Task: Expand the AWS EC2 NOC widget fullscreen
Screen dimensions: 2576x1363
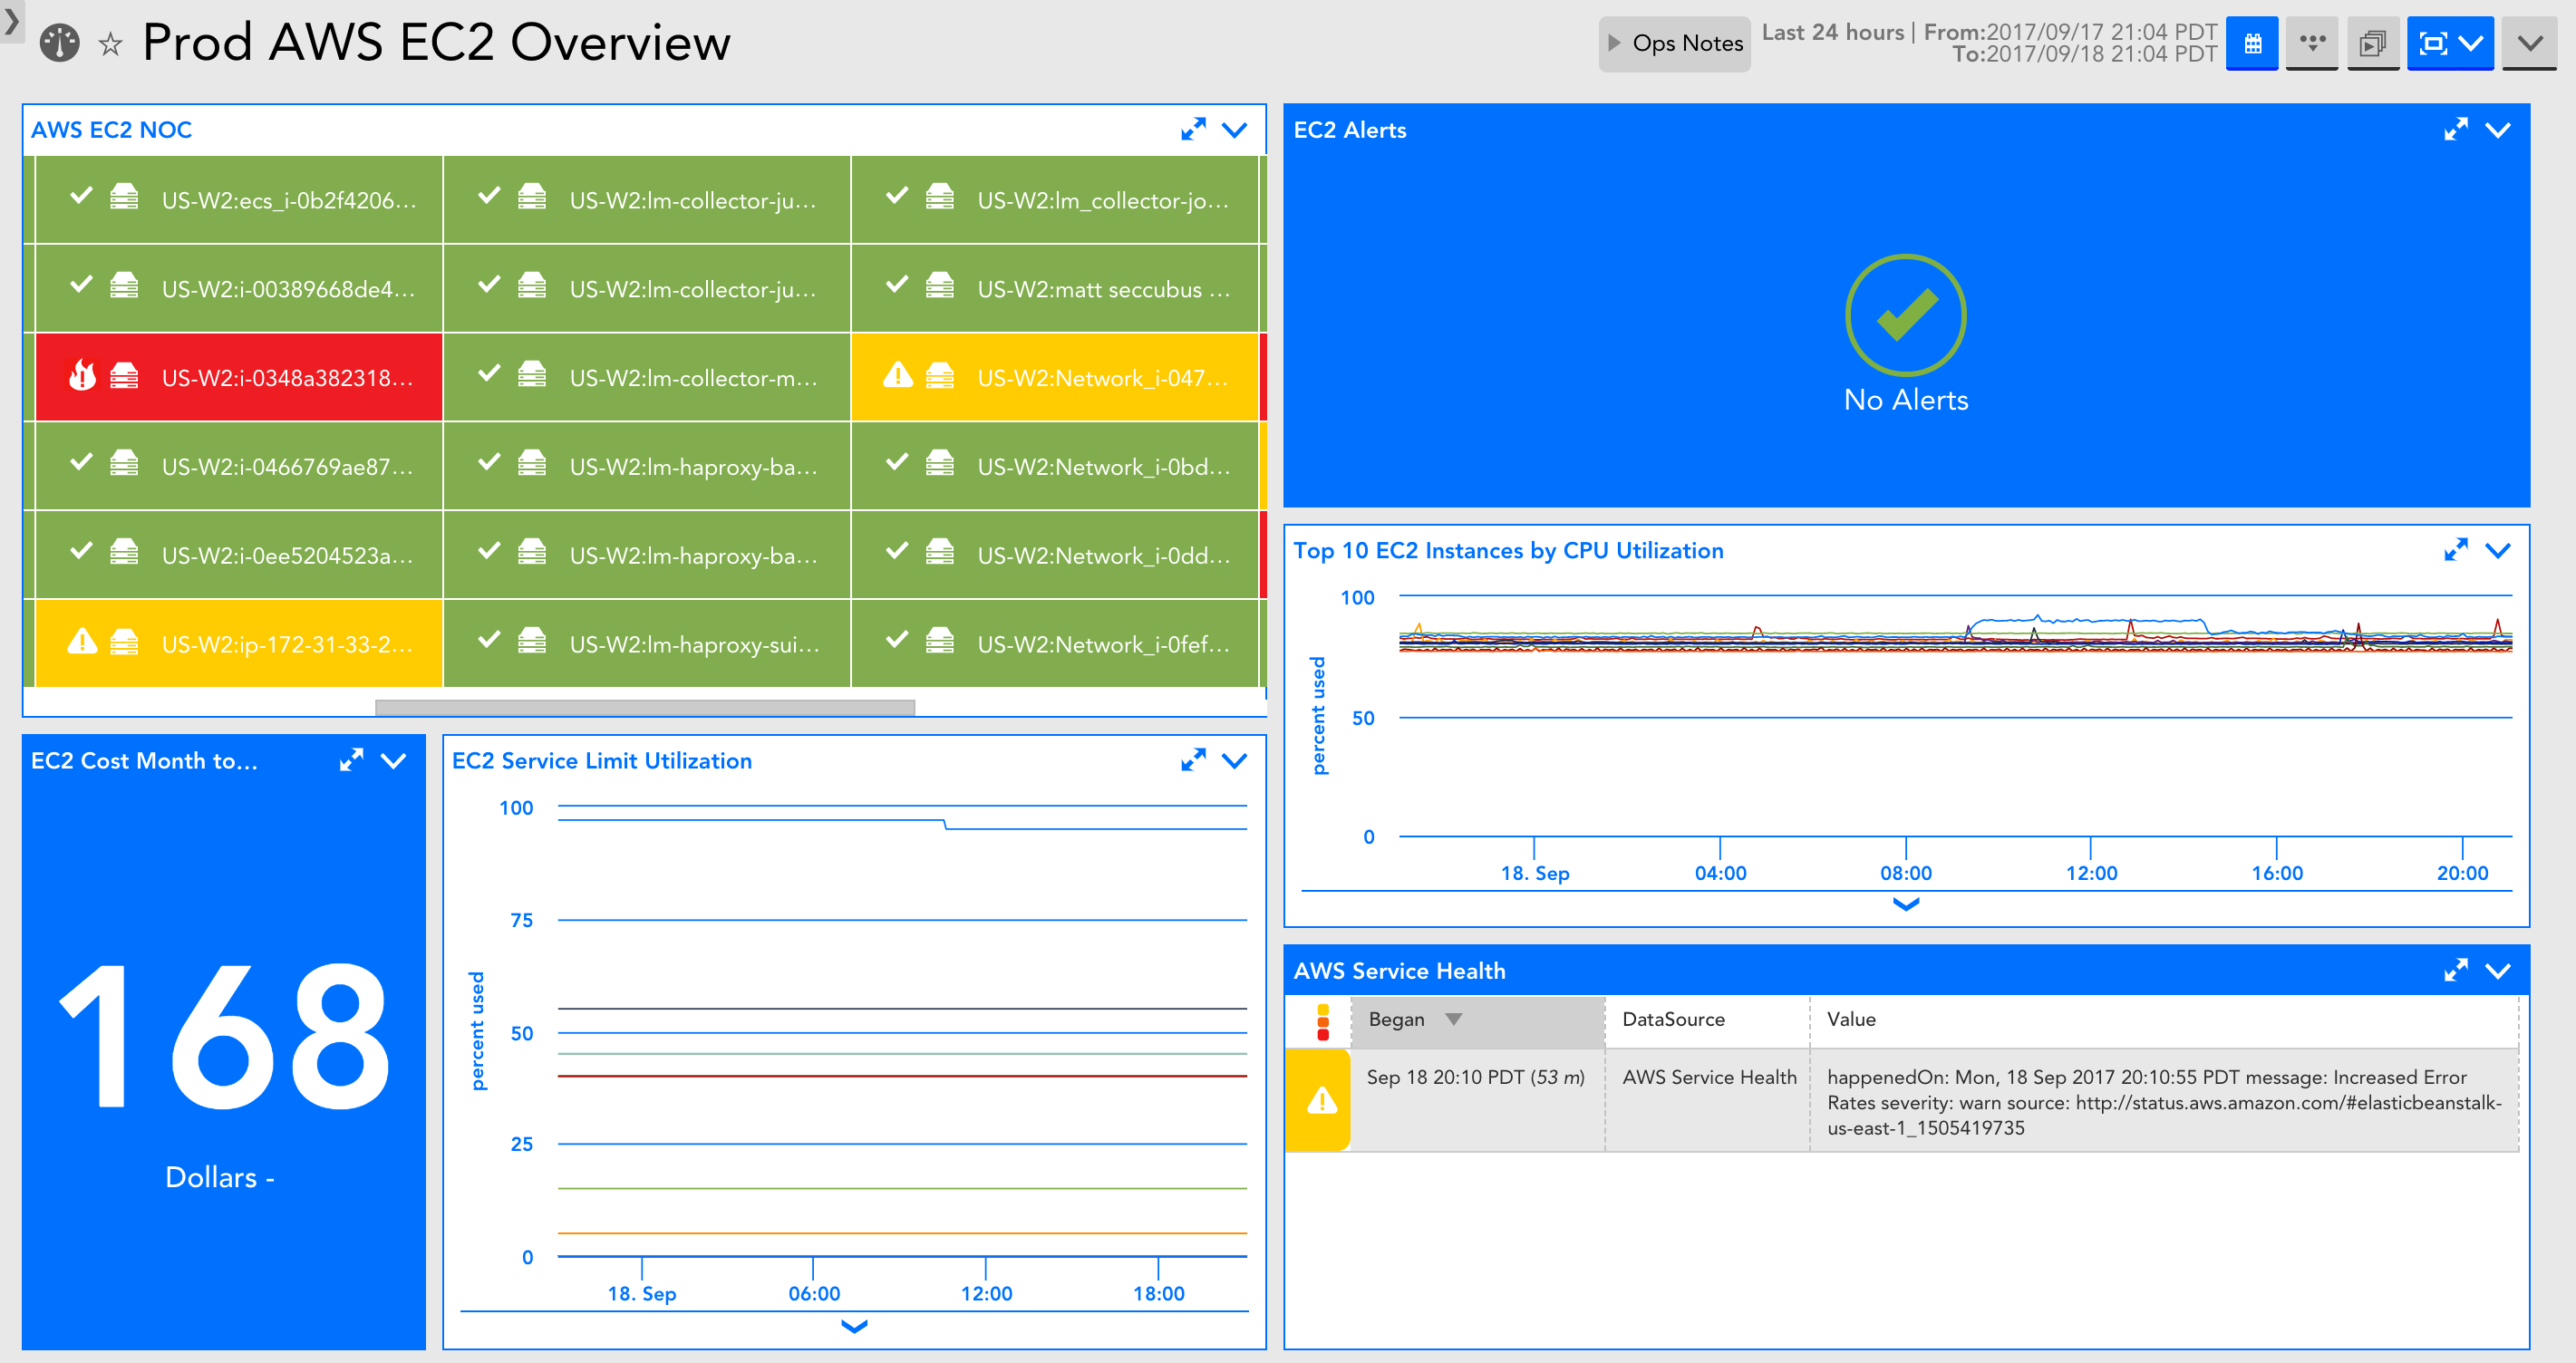Action: click(1193, 130)
